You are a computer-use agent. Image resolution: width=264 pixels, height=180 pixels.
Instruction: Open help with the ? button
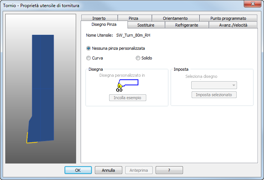[169, 170]
